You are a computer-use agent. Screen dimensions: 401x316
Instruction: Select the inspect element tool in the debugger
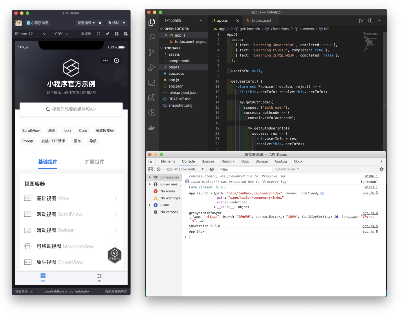[x=150, y=161]
